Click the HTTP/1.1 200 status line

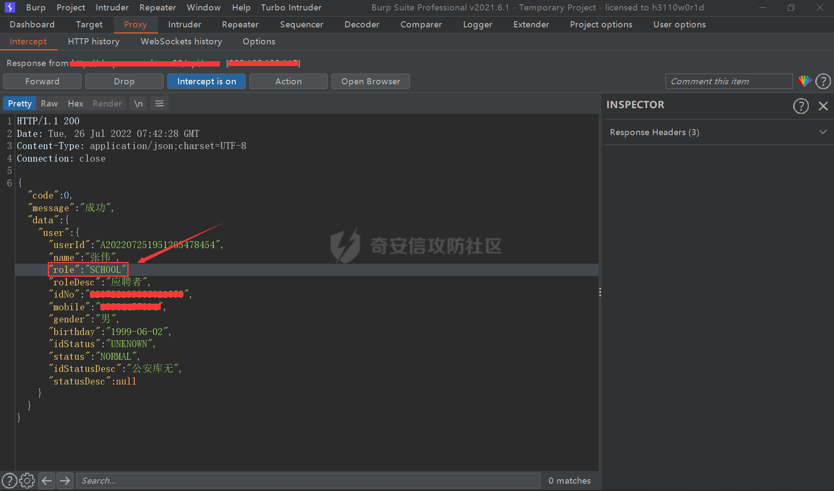point(48,121)
